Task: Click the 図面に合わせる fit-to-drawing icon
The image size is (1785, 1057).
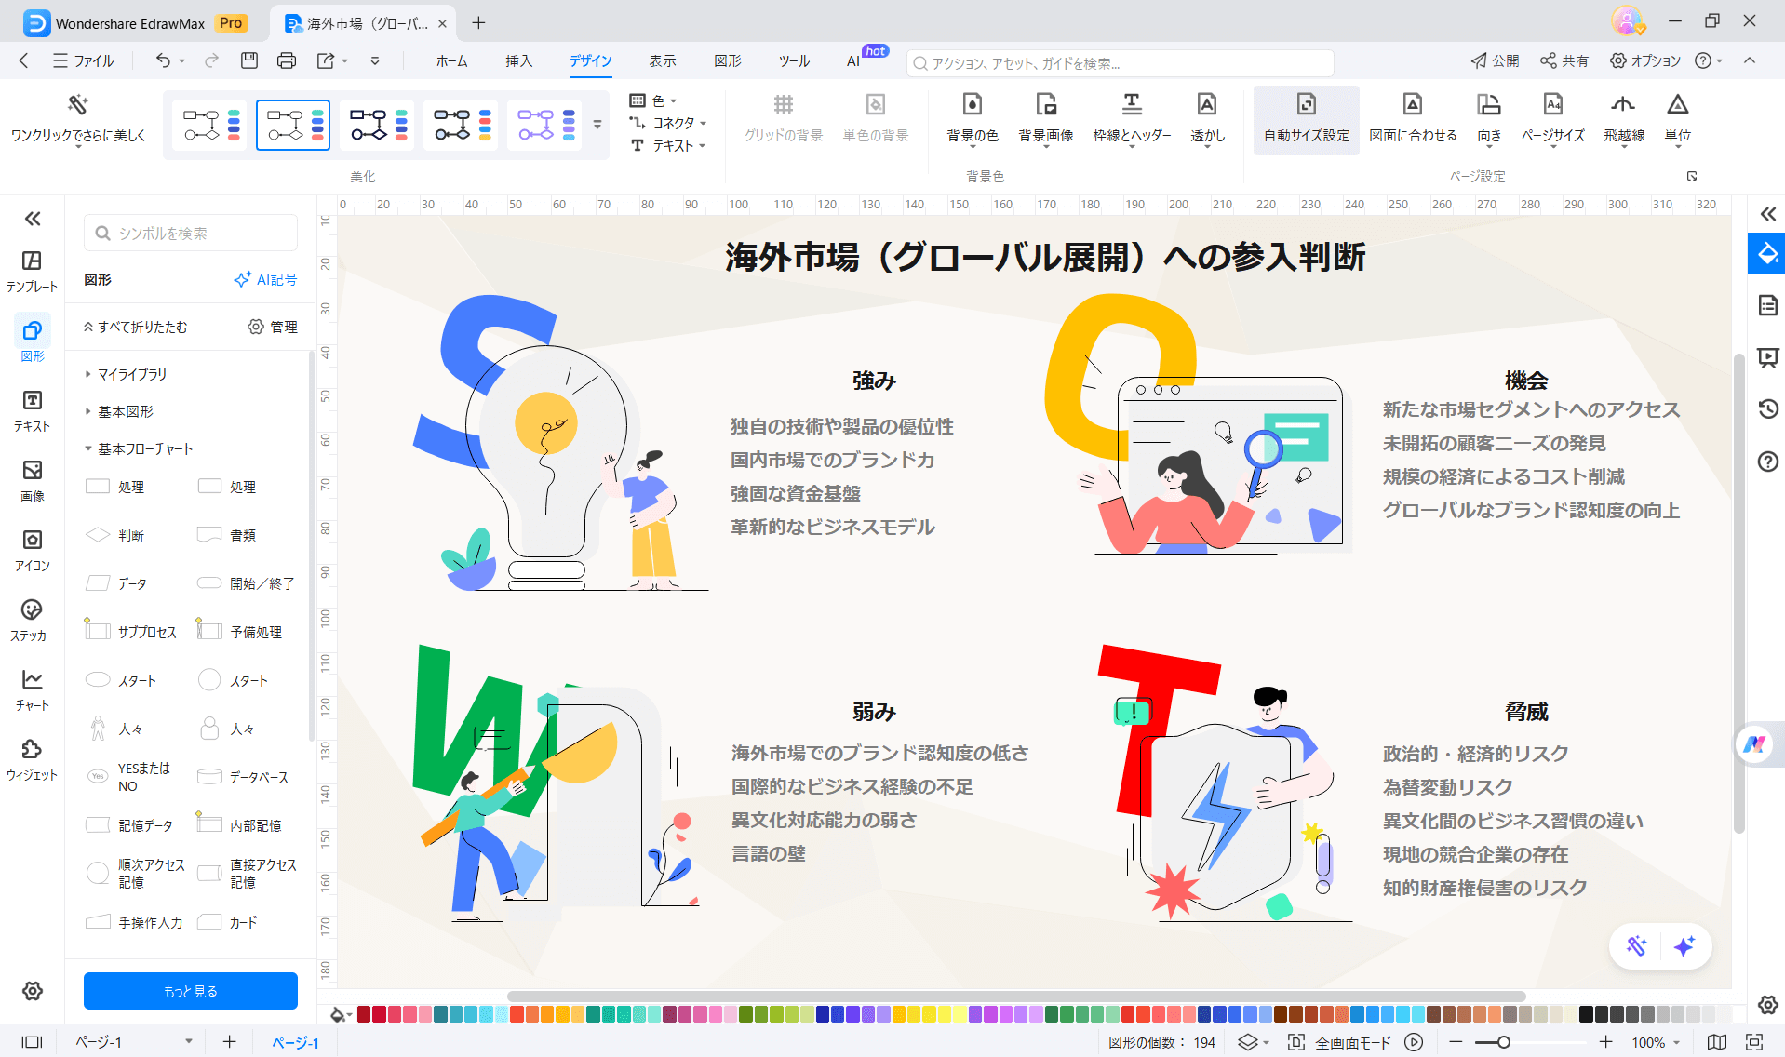Action: (x=1412, y=105)
